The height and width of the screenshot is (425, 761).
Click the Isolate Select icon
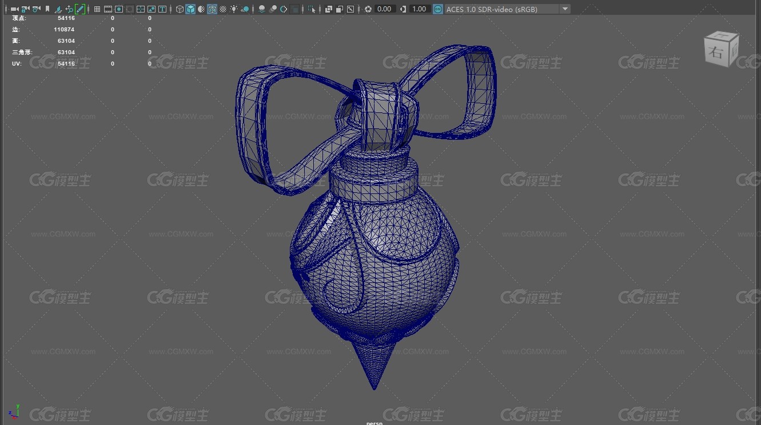pos(312,9)
